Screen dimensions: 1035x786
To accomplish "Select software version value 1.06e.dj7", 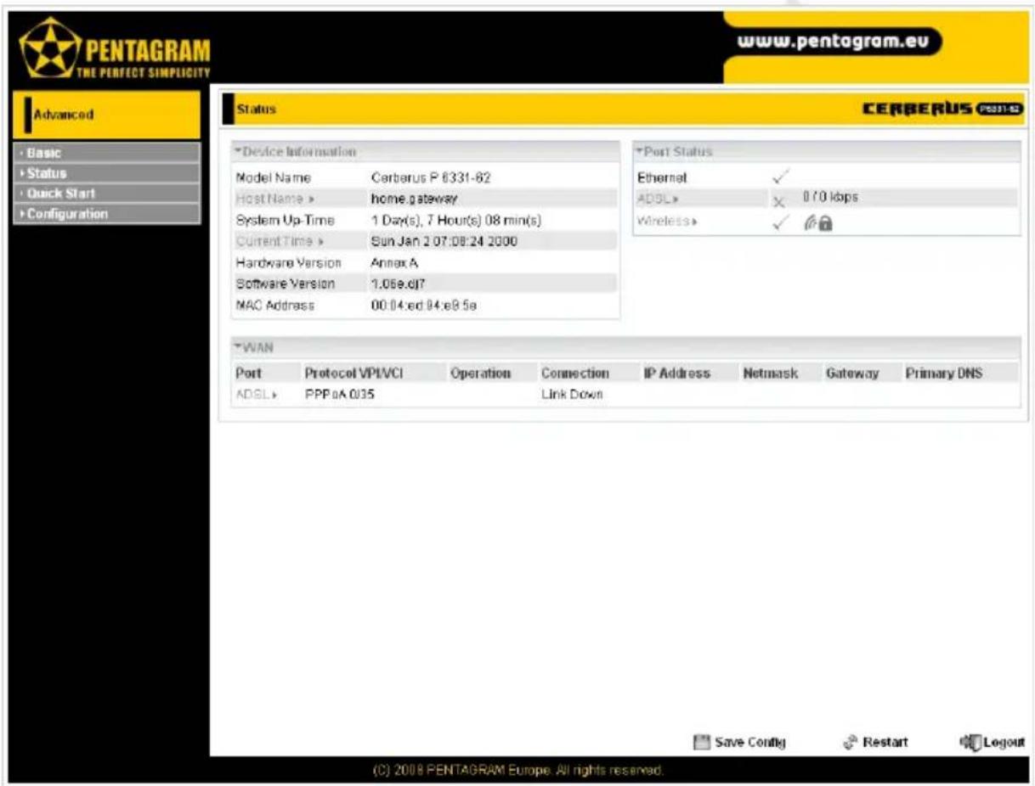I will (x=400, y=284).
